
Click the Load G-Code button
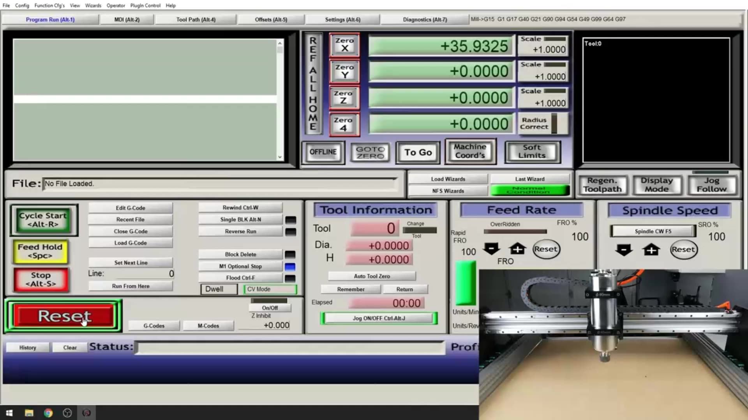tap(131, 243)
